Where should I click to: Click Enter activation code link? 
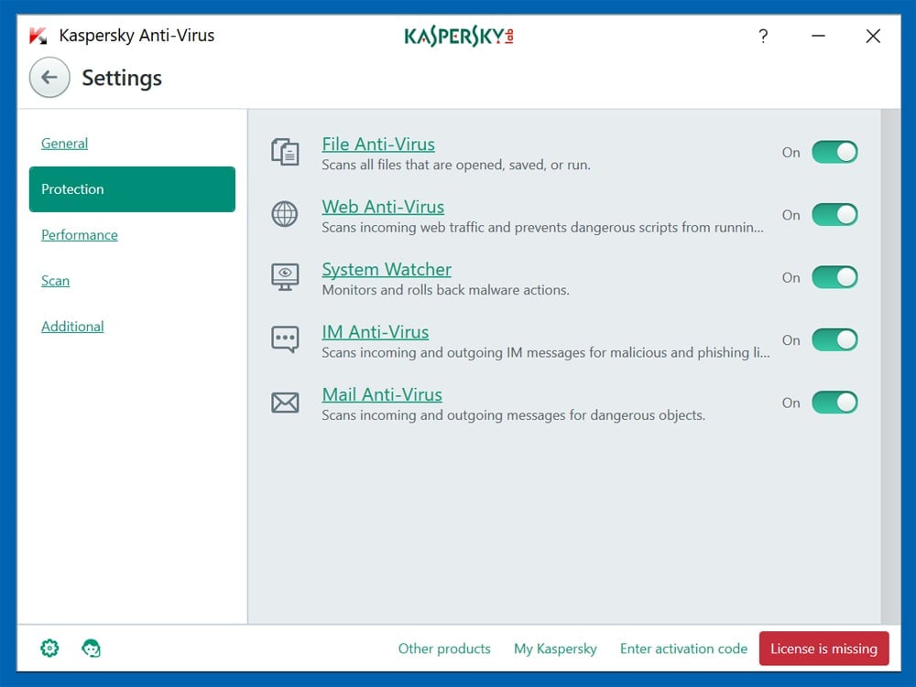point(683,649)
